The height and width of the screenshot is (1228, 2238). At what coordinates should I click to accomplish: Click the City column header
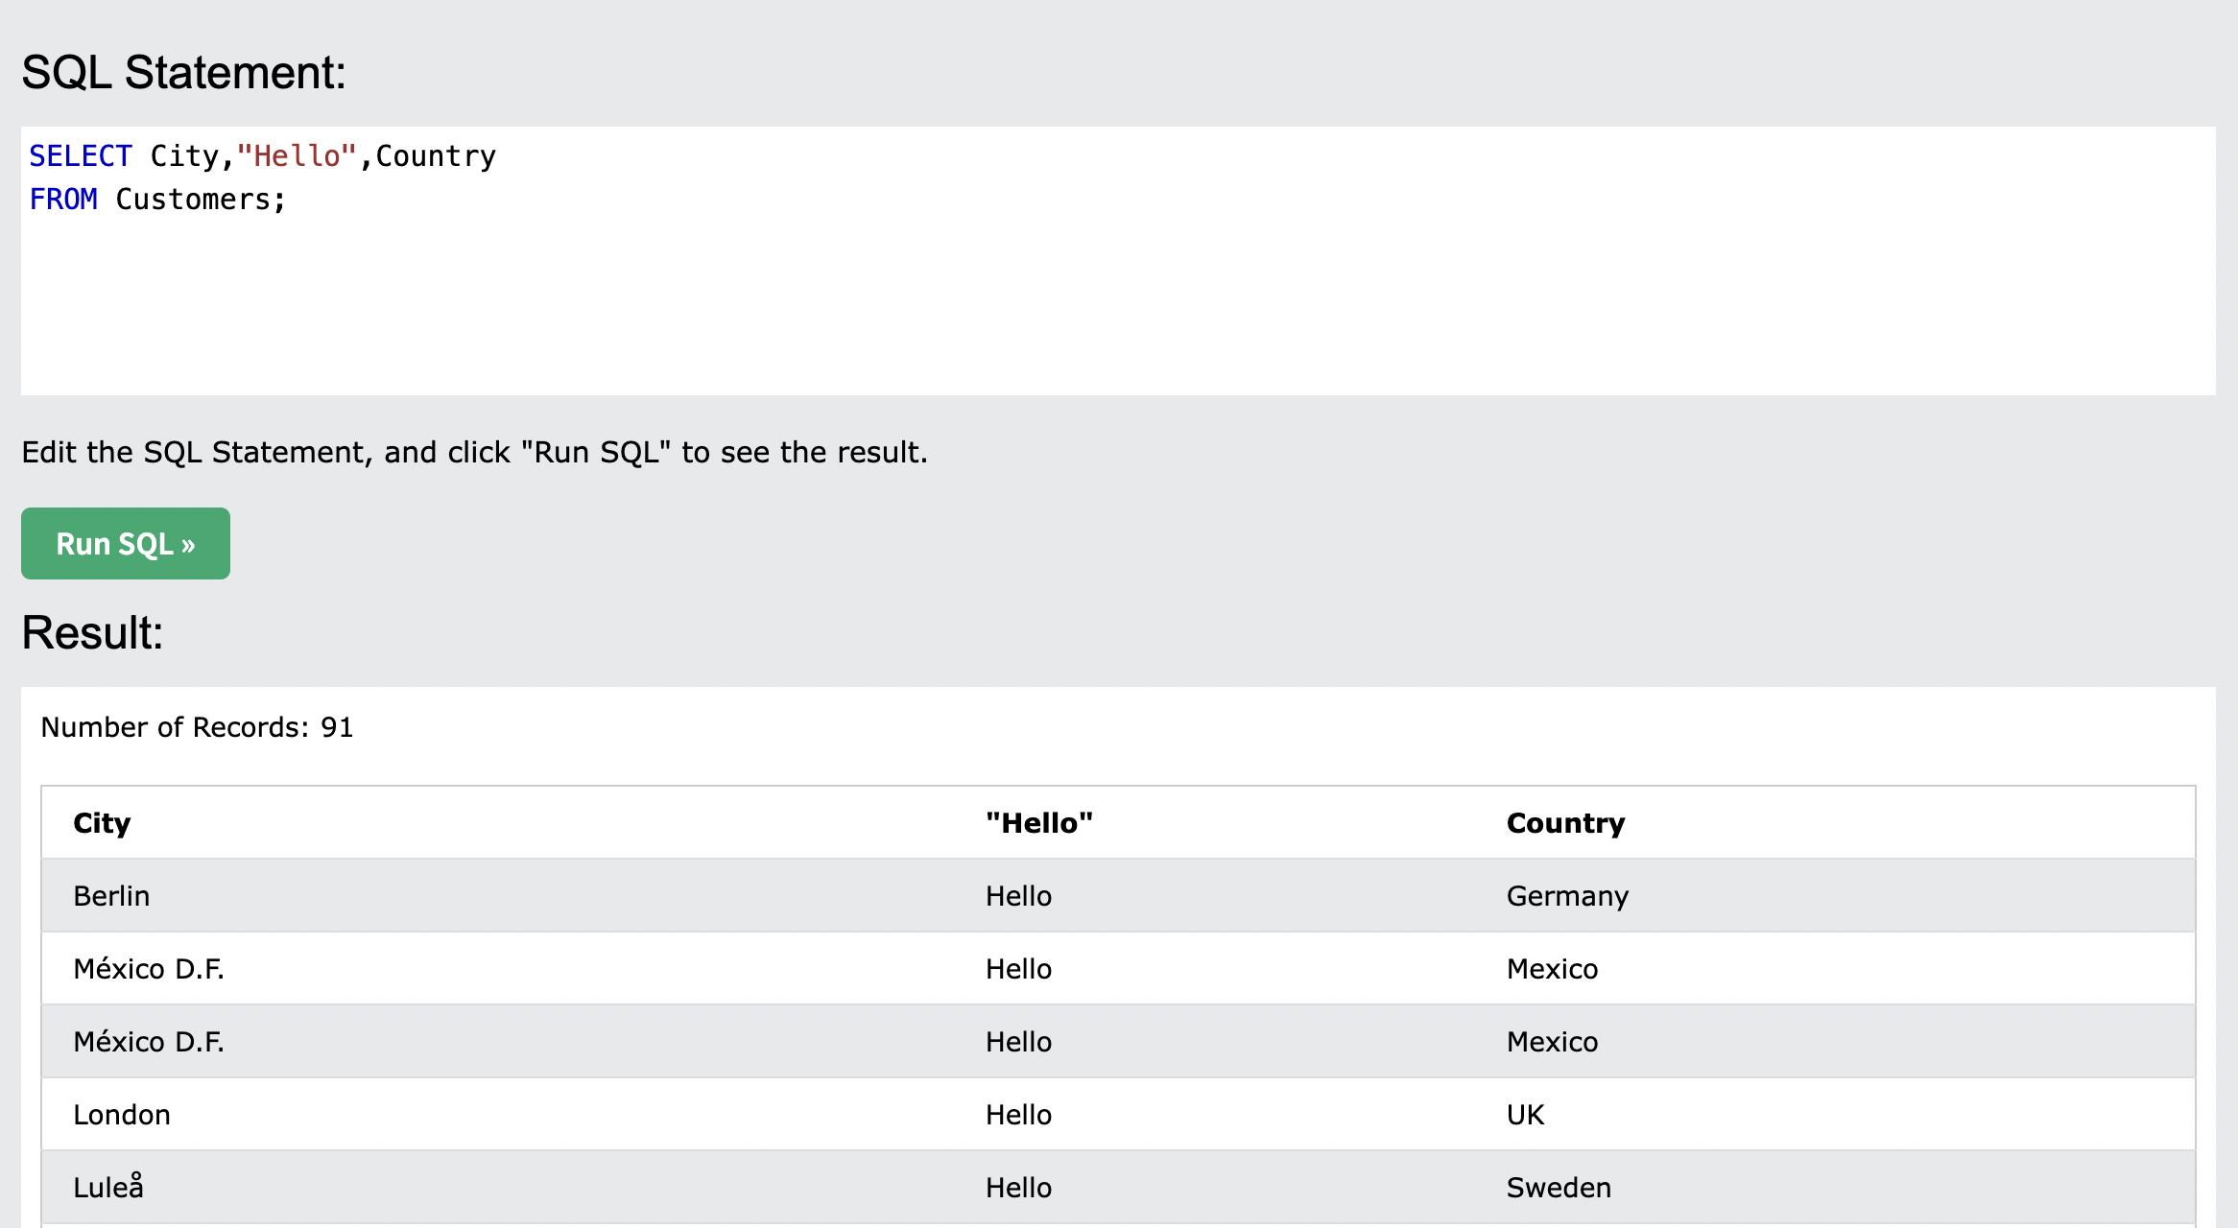[102, 823]
